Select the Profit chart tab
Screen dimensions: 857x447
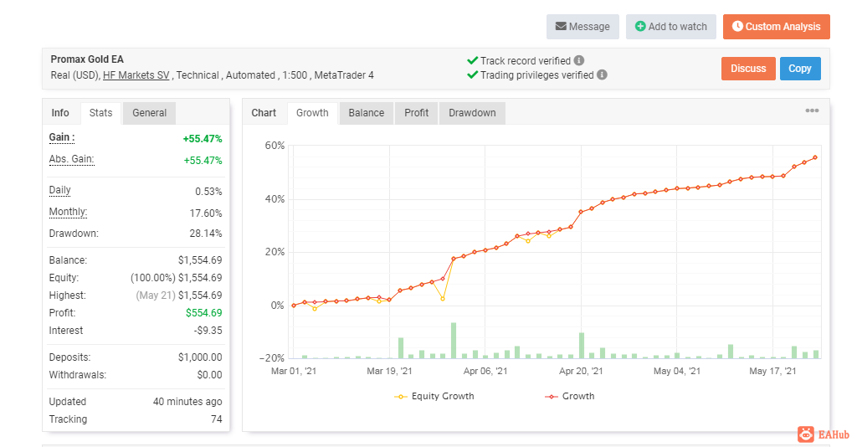416,113
